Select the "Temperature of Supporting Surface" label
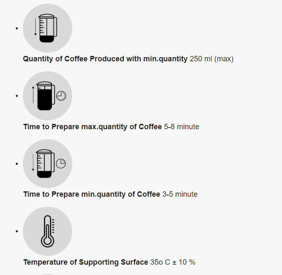Image resolution: width=282 pixels, height=275 pixels. 86,262
